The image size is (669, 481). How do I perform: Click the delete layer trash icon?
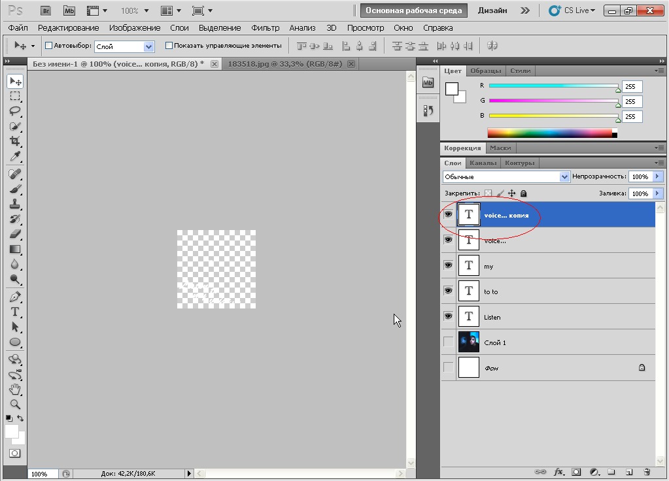pos(647,471)
